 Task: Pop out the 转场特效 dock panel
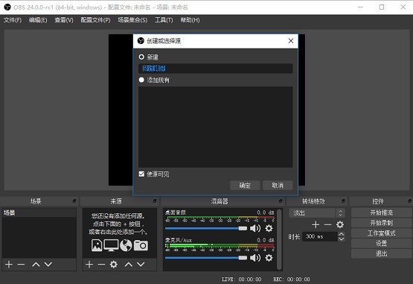[343, 201]
